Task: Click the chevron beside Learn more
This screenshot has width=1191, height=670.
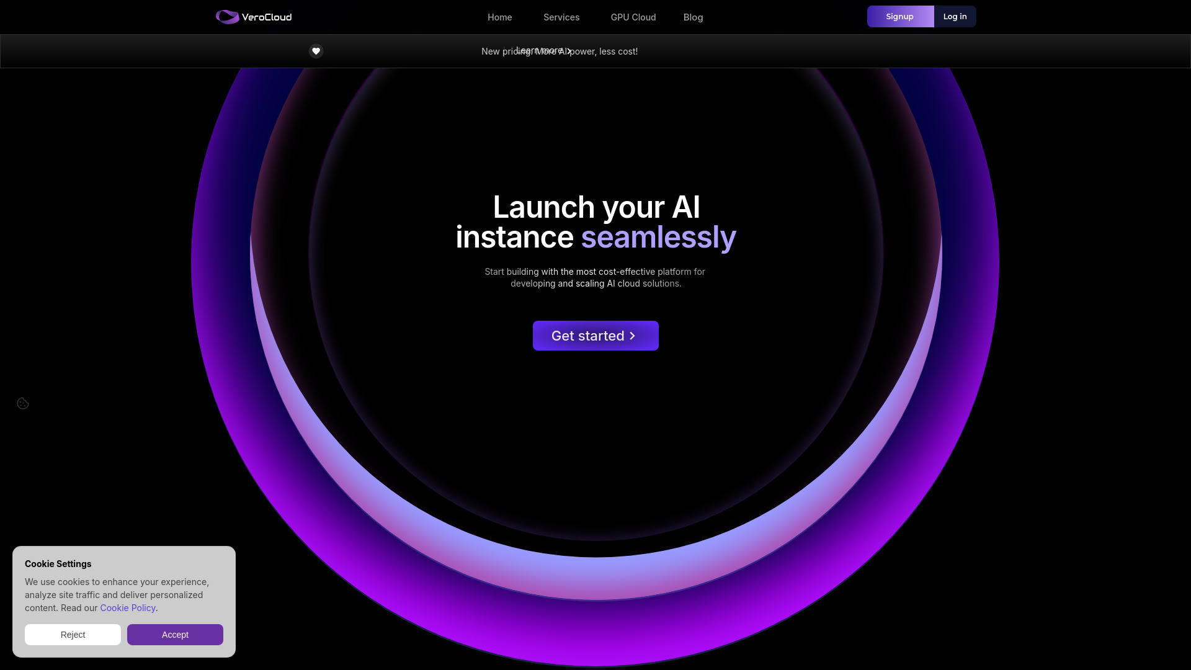Action: (569, 51)
